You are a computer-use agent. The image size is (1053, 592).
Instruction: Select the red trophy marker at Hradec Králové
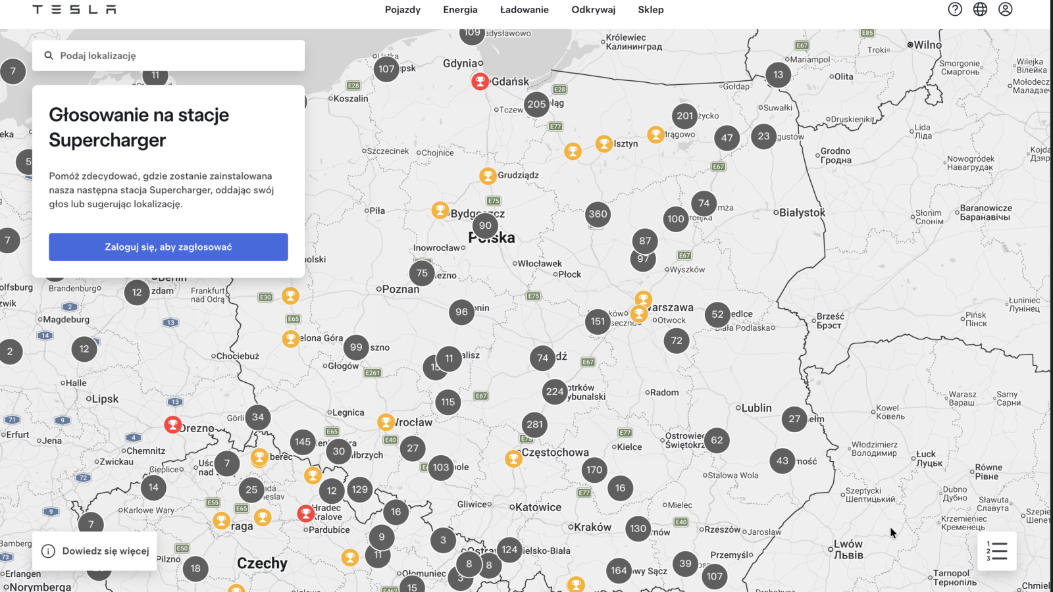click(305, 513)
